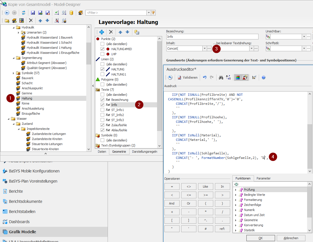Uncheck the Zulaufsohle text checkbox
The height and width of the screenshot is (242, 313).
103,125
